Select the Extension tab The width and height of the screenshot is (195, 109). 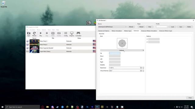coord(136,31)
